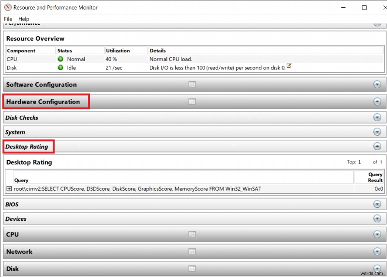Click the Disk Checks heading

(22, 118)
